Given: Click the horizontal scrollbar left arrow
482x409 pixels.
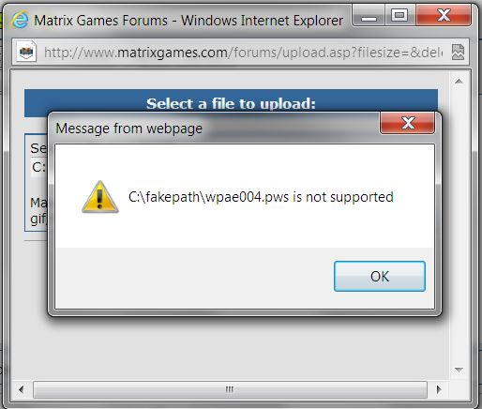Looking at the screenshot, I should [x=22, y=389].
